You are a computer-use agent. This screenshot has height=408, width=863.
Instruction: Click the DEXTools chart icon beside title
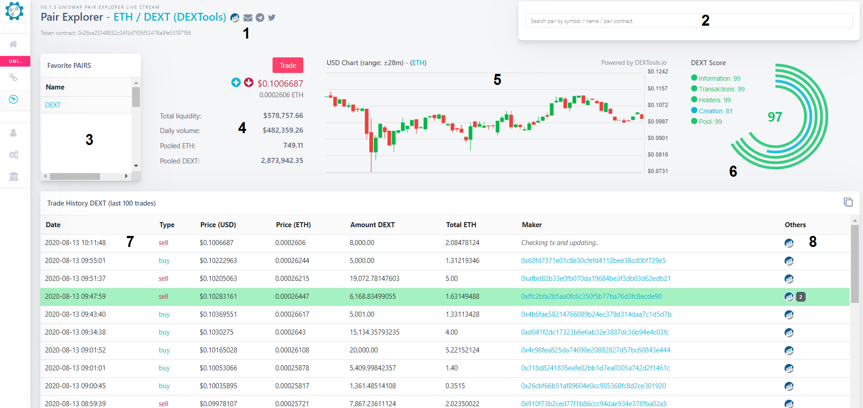point(235,17)
